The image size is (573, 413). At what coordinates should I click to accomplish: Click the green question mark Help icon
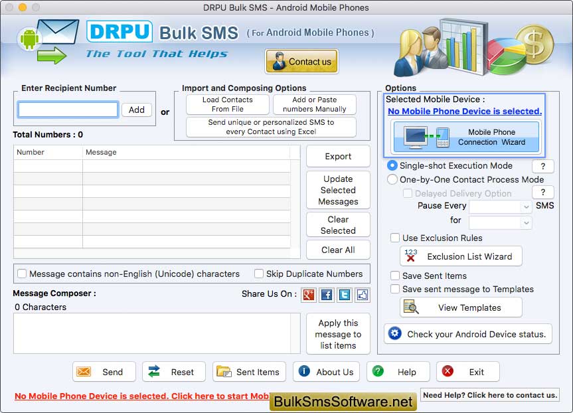(378, 371)
